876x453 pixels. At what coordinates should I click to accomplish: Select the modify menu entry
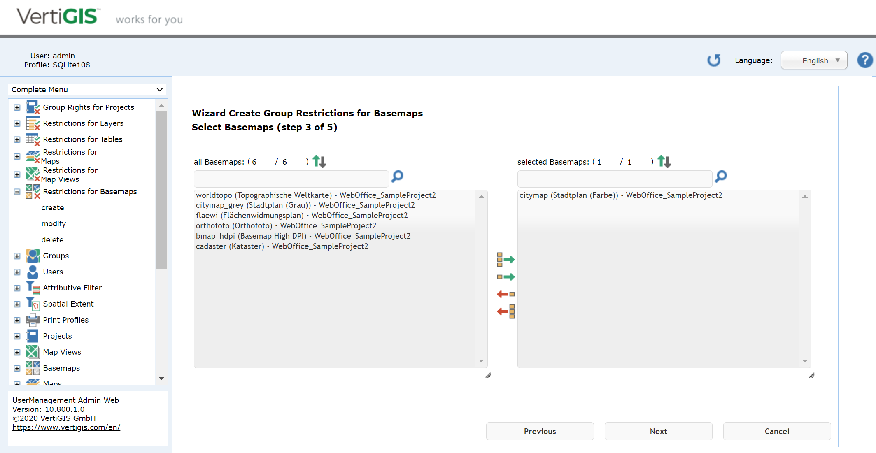point(54,223)
